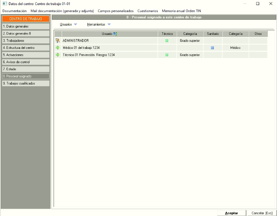The image size is (277, 216).
Task: Click the ADMINISTRADOR key user icon
Action: click(x=58, y=41)
